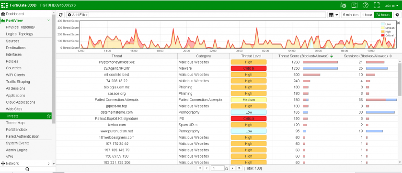Click the Threat column header
Viewport: 402px width, 173px height.
(116, 56)
